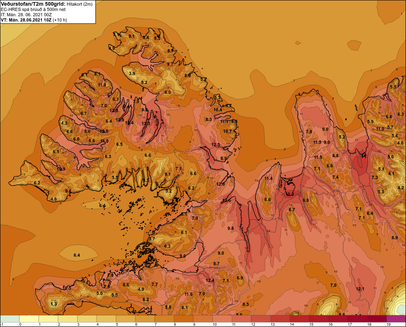Click the 4.1 temperature label
406x327 pixels.
click(x=391, y=173)
